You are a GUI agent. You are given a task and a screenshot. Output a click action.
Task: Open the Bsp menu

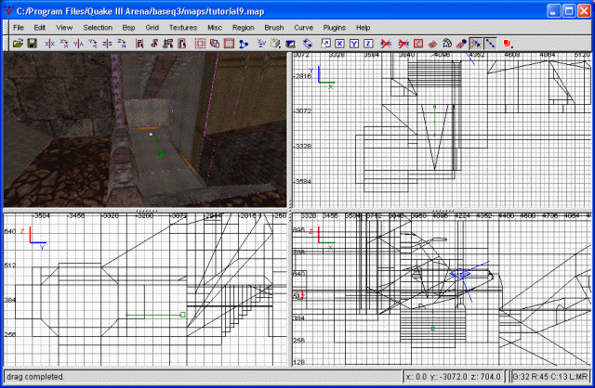[128, 28]
